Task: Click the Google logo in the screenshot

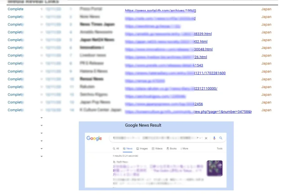Action: [x=94, y=138]
